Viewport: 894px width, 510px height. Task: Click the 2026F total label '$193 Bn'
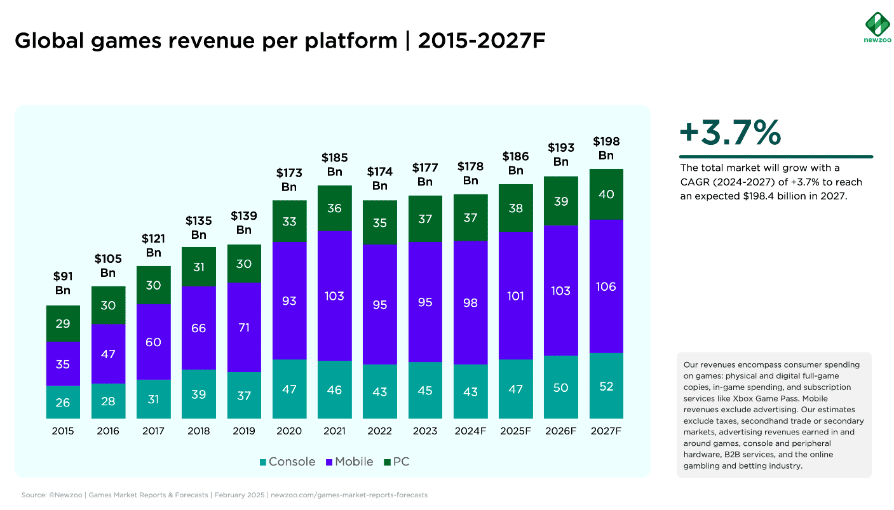coord(561,154)
